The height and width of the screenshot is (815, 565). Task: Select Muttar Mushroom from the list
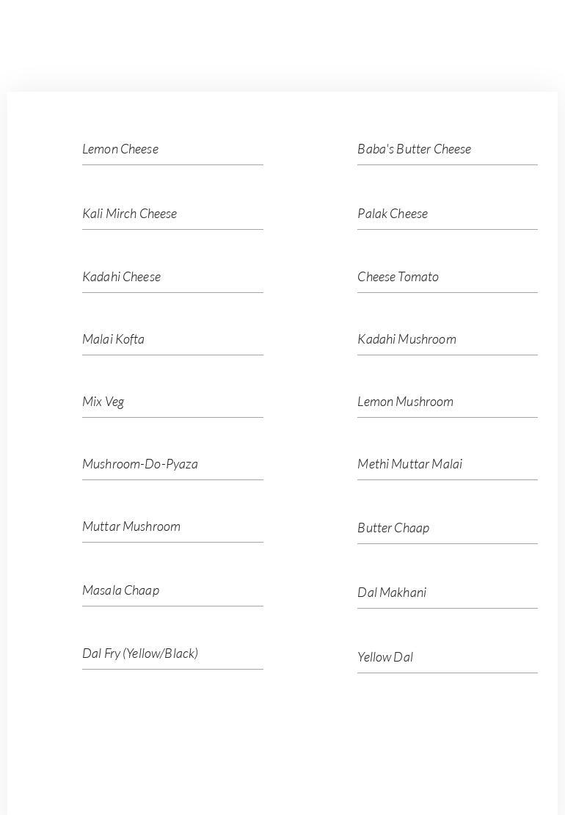131,526
